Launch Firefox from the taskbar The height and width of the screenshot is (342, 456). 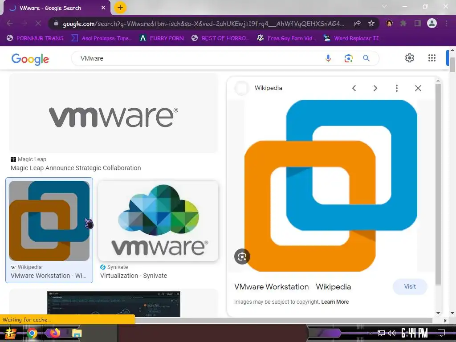[x=55, y=332]
